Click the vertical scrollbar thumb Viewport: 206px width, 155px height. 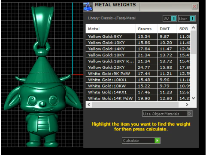(x=194, y=42)
